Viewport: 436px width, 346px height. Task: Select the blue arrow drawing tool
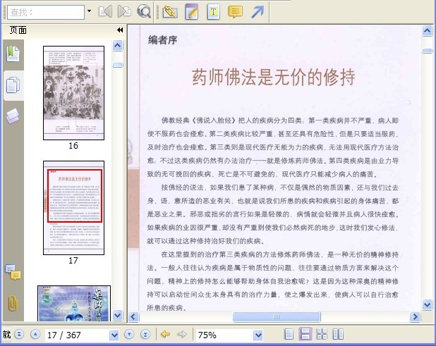coord(258,12)
